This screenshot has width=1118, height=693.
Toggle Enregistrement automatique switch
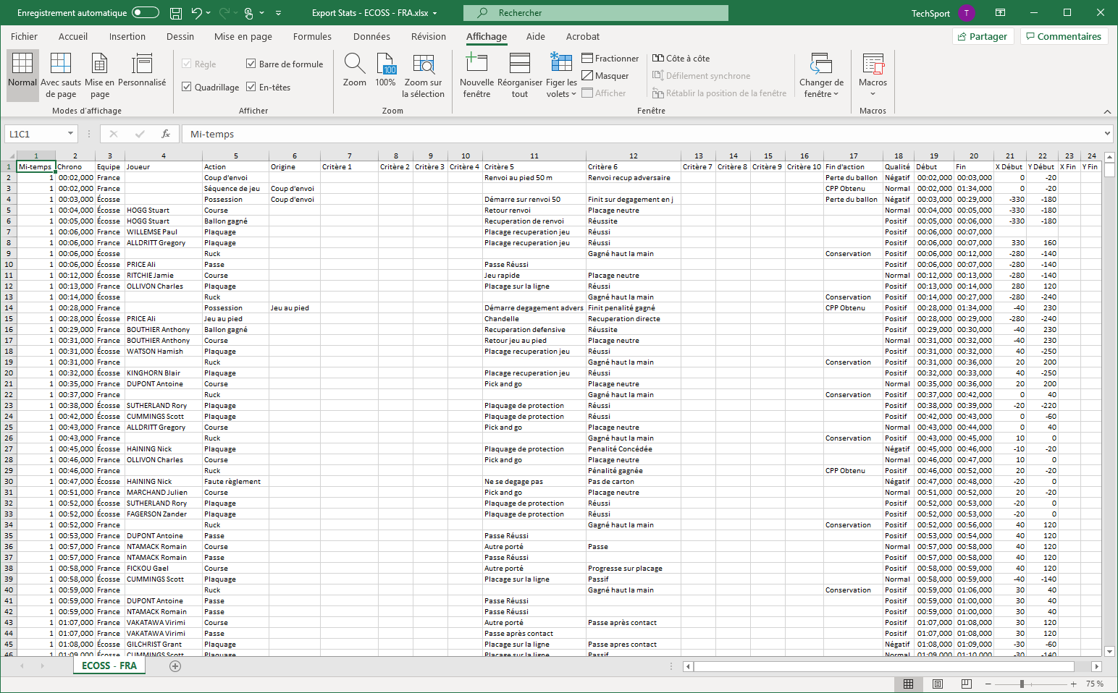(x=146, y=13)
